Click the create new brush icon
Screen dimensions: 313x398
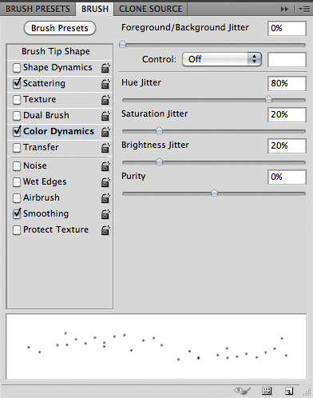tap(289, 391)
